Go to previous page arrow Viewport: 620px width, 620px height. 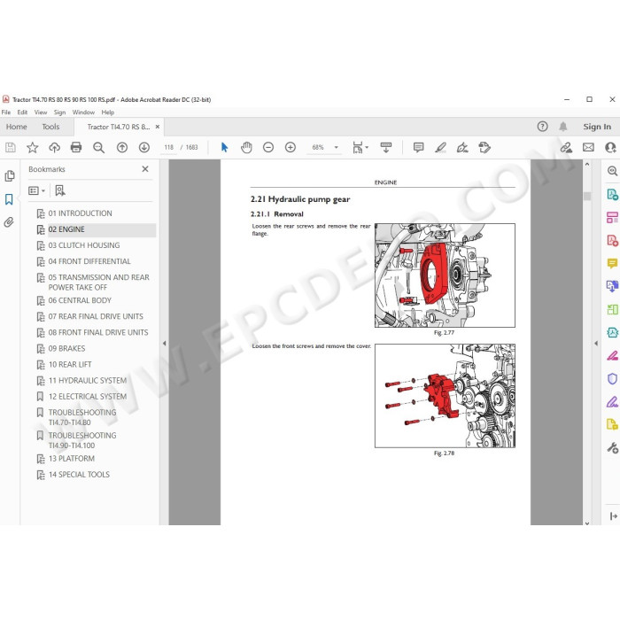[x=122, y=148]
